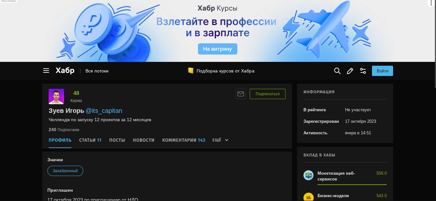Expand the ЕЩЁ dropdown chevron
Screen dimensions: 436x201
pos(227,140)
